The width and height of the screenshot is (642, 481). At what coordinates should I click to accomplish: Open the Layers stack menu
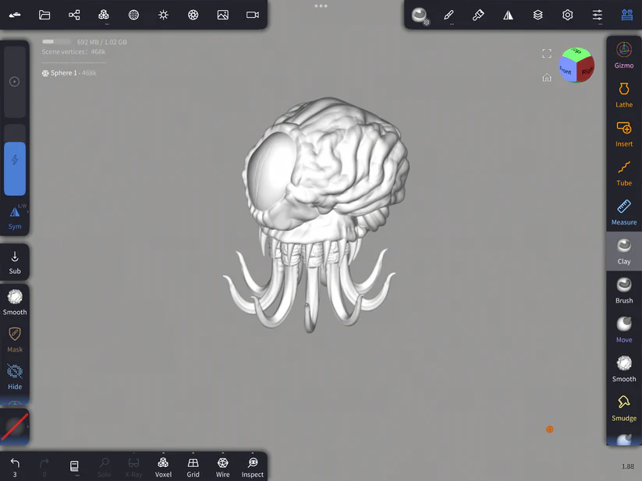(538, 15)
